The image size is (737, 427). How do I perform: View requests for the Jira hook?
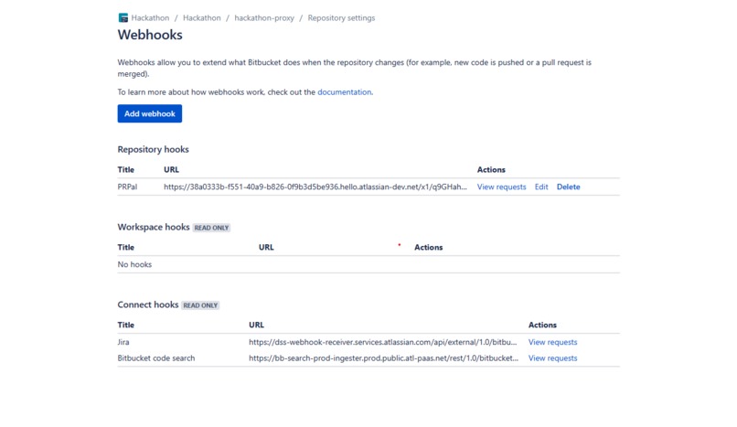(x=552, y=342)
